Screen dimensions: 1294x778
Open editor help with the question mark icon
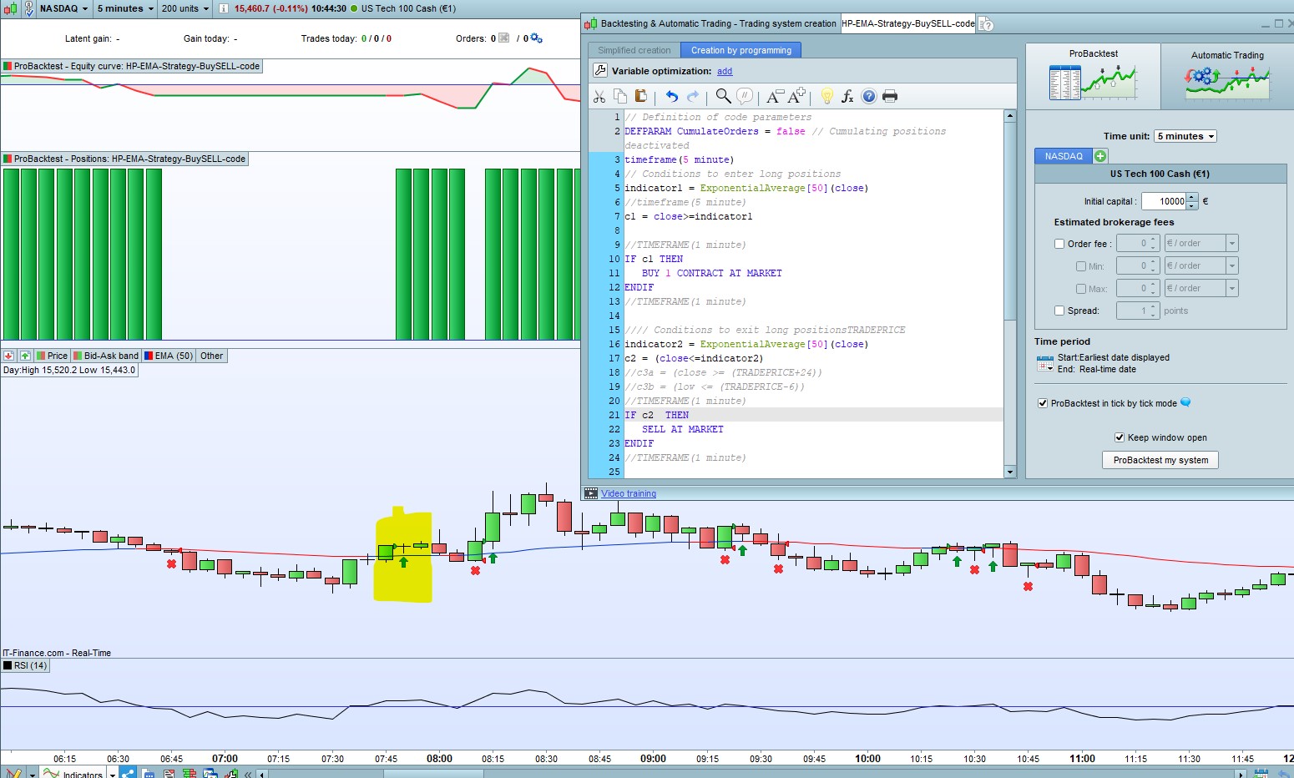pyautogui.click(x=869, y=96)
